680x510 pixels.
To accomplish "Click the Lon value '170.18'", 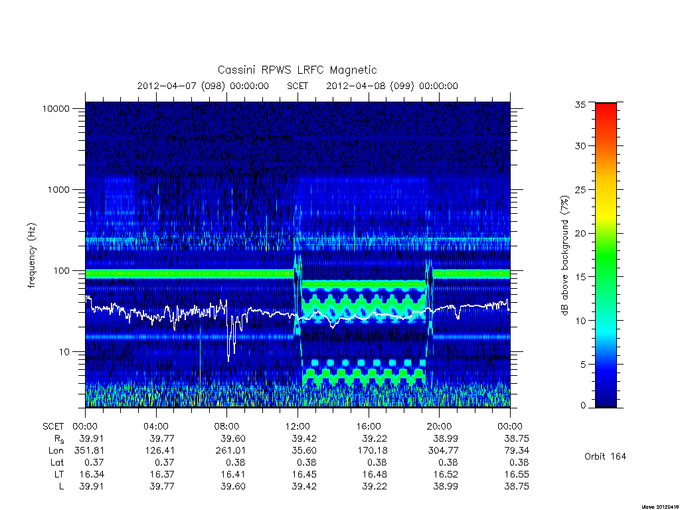I will (373, 451).
